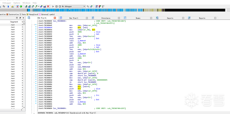The width and height of the screenshot is (230, 114).
Task: Close the IDA View-A tab
Action: [x=55, y=18]
